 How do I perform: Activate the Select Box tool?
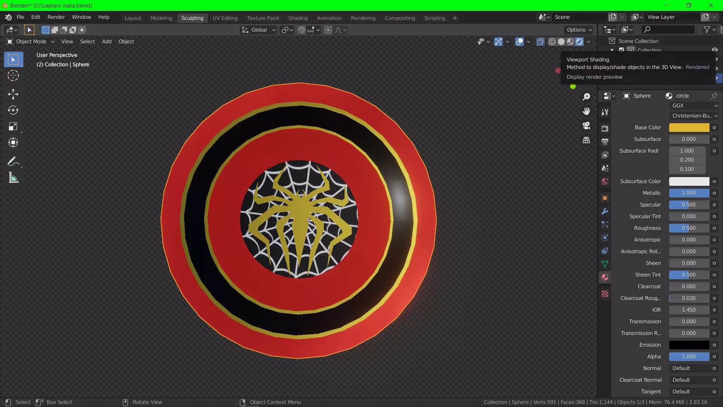[13, 60]
